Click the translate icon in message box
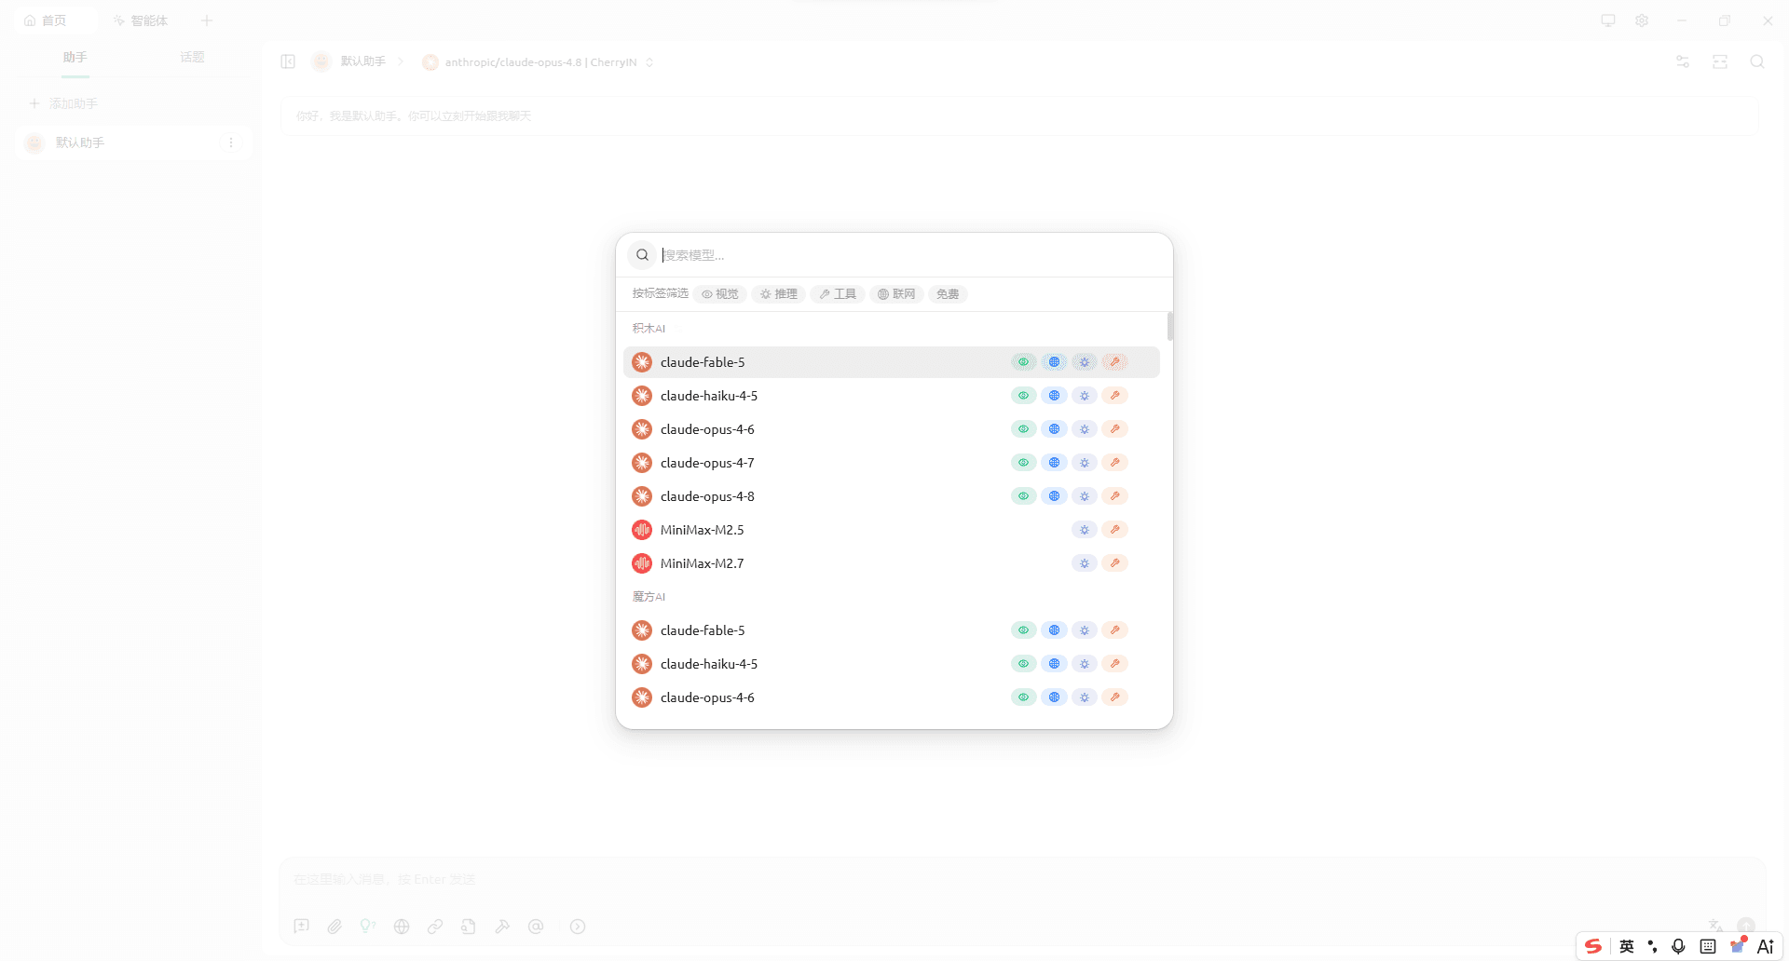The image size is (1789, 961). 1715,926
